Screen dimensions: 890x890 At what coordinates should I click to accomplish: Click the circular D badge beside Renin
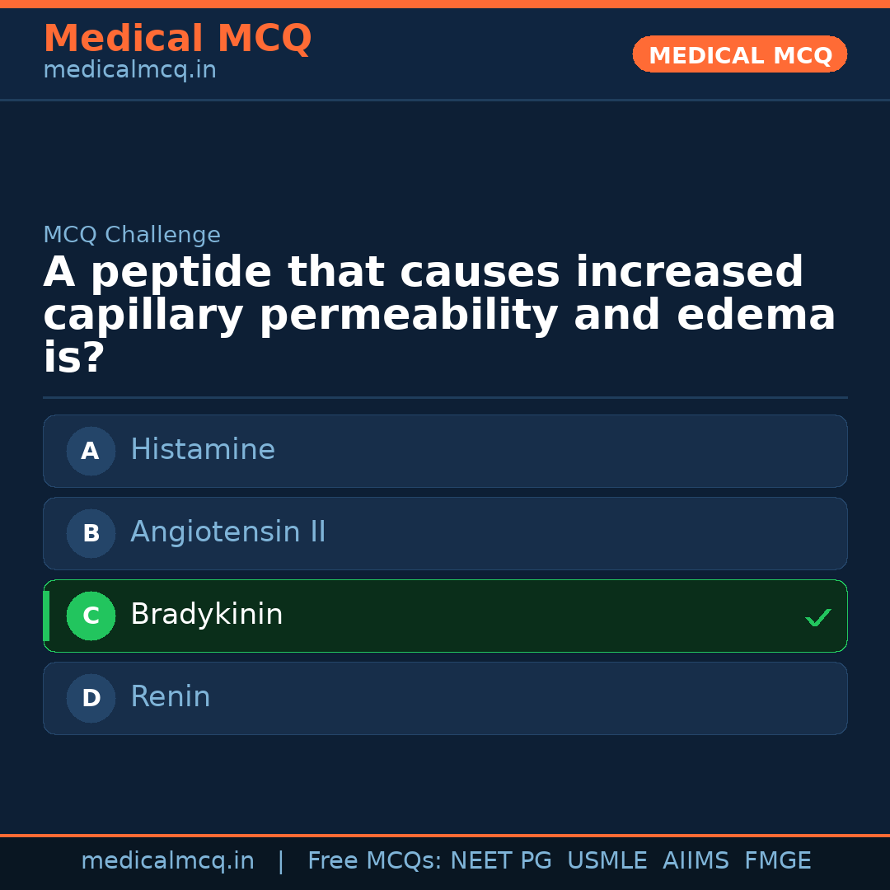(91, 698)
